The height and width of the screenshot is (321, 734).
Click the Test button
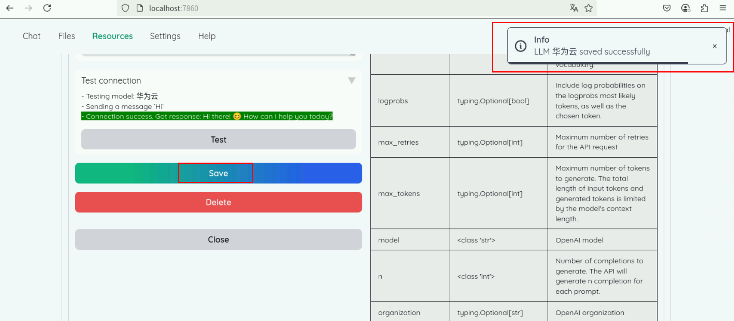tap(218, 139)
